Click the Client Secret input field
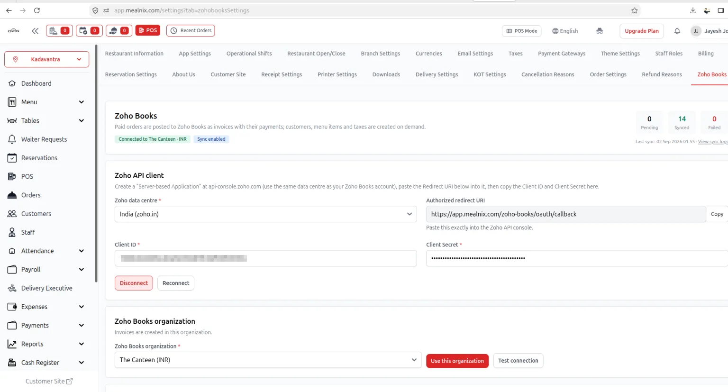 click(x=577, y=258)
